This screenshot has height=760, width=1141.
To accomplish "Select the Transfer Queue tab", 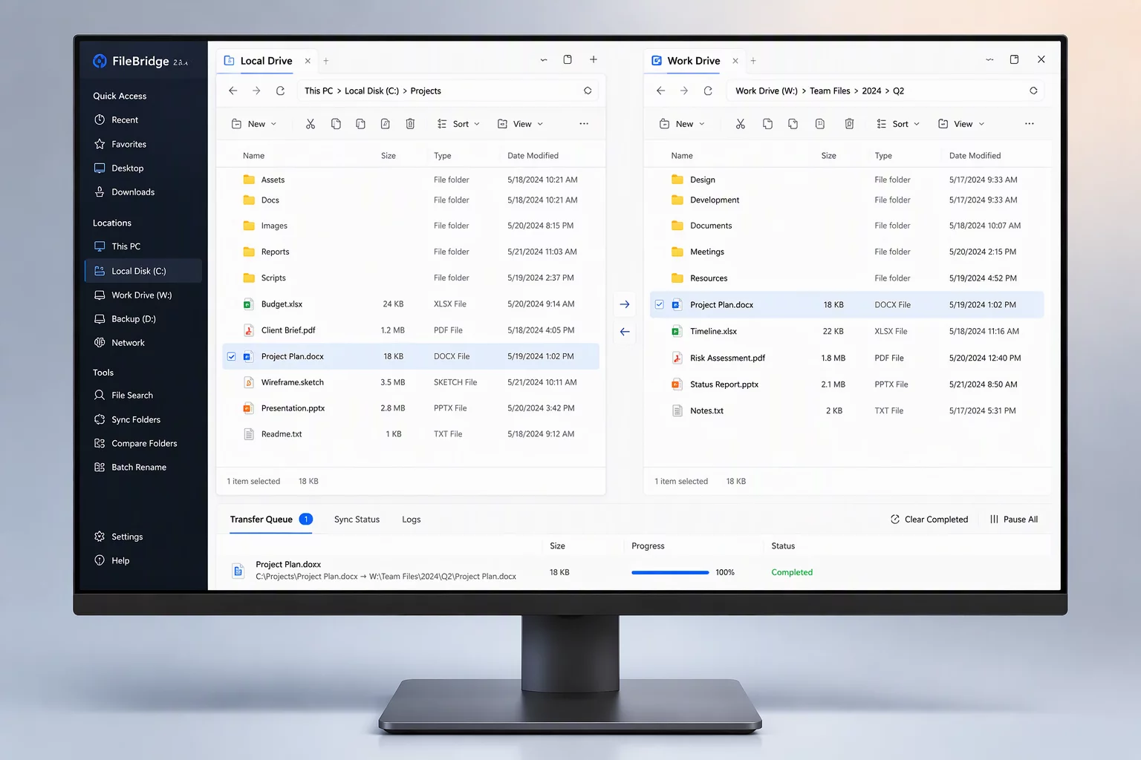I will point(271,520).
